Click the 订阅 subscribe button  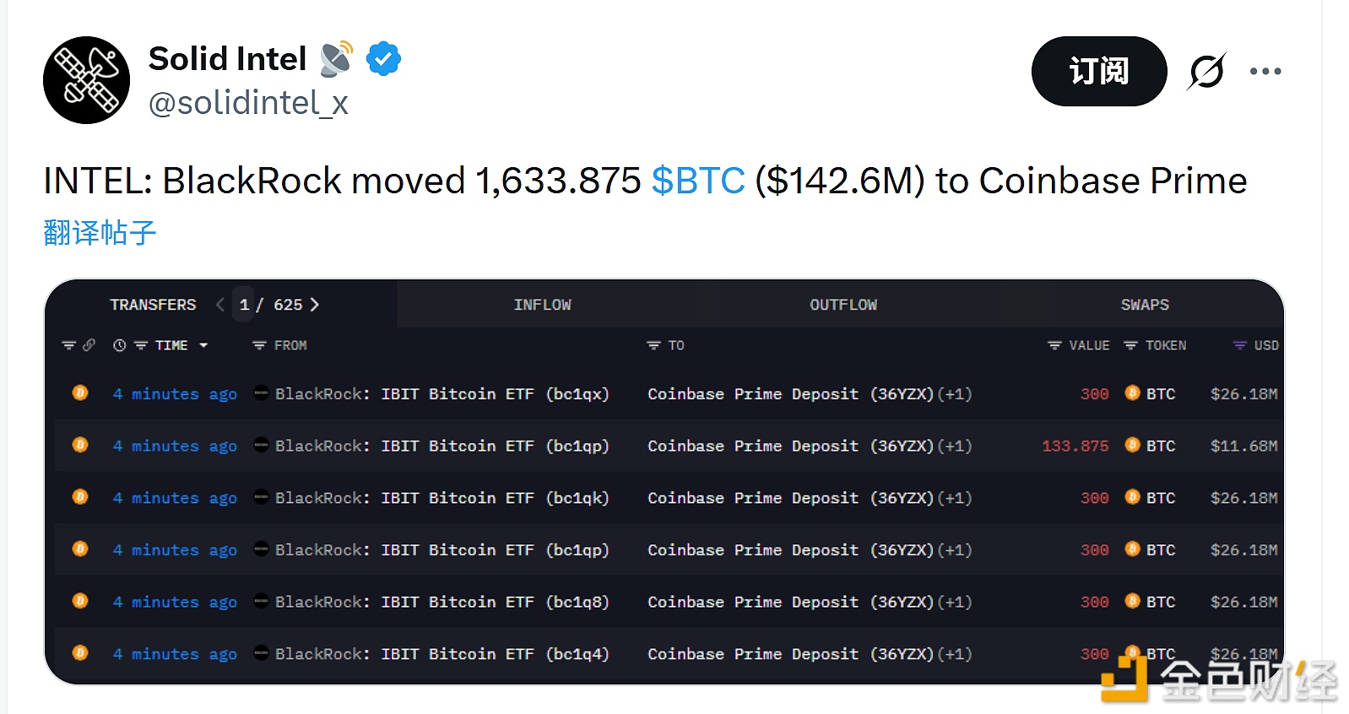[x=1098, y=72]
